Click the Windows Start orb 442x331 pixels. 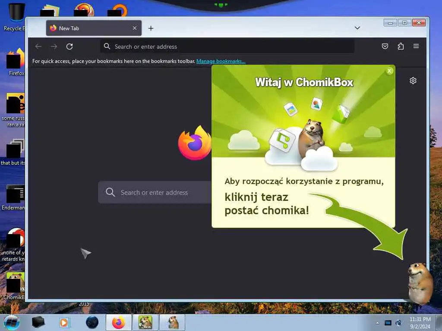[12, 322]
